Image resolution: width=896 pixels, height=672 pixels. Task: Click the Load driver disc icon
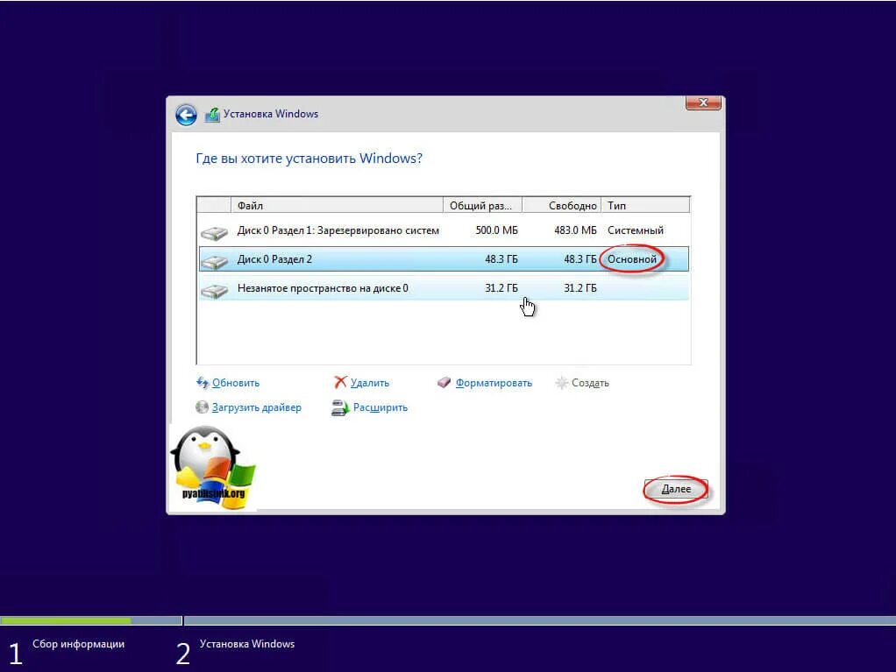(x=202, y=407)
